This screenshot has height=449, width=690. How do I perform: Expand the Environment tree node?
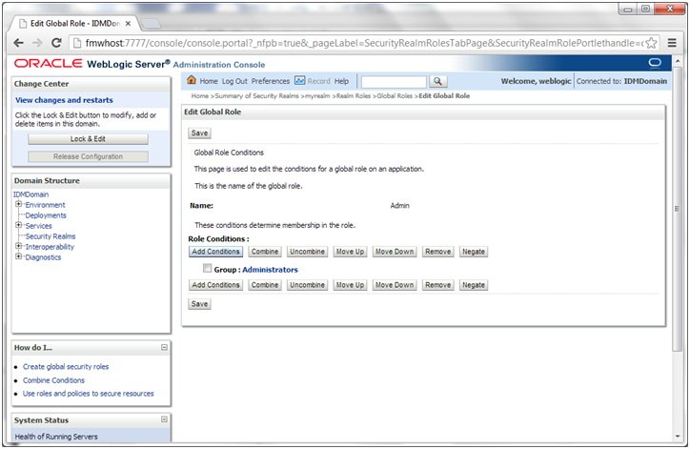[x=18, y=204]
